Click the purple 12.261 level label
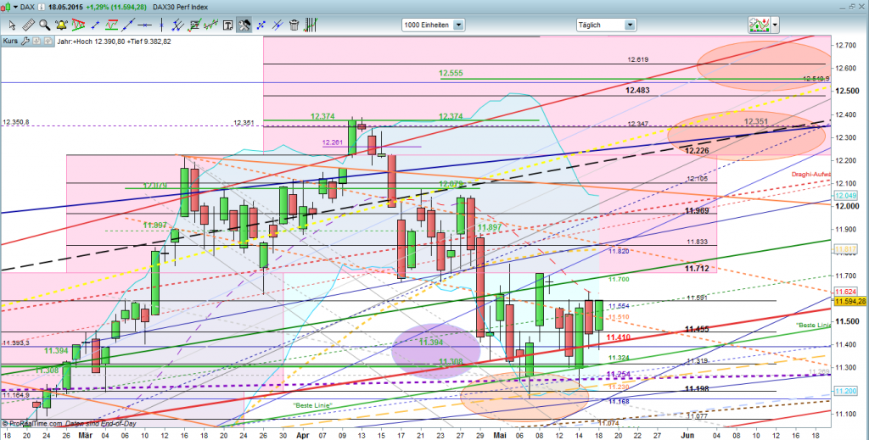This screenshot has width=869, height=440. 333,142
